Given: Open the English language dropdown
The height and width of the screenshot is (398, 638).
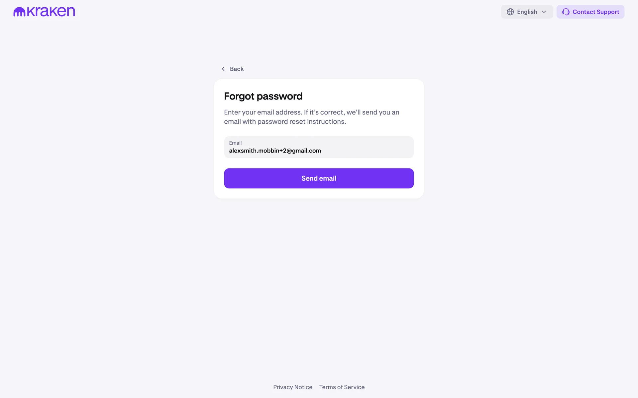Looking at the screenshot, I should pos(527,12).
